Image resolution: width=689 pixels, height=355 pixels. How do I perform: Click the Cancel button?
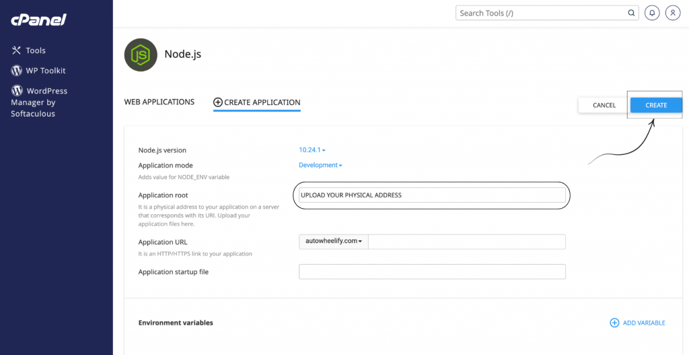coord(604,105)
